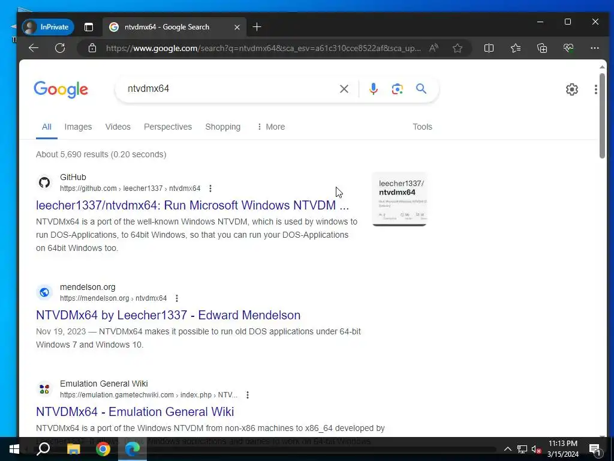Open a new tab with plus button

click(257, 26)
